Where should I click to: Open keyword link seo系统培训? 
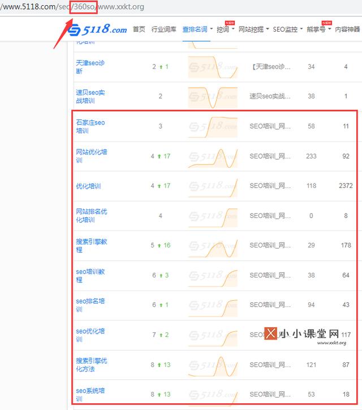coord(90,395)
